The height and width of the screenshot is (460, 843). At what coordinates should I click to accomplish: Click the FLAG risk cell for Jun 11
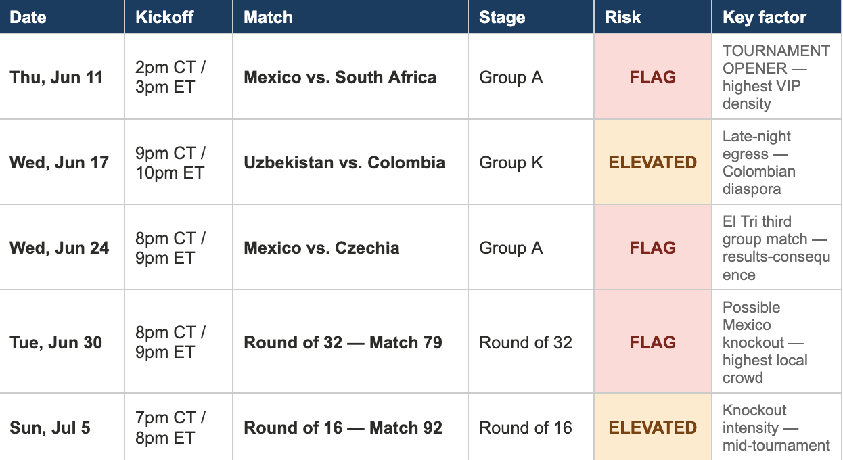click(653, 77)
